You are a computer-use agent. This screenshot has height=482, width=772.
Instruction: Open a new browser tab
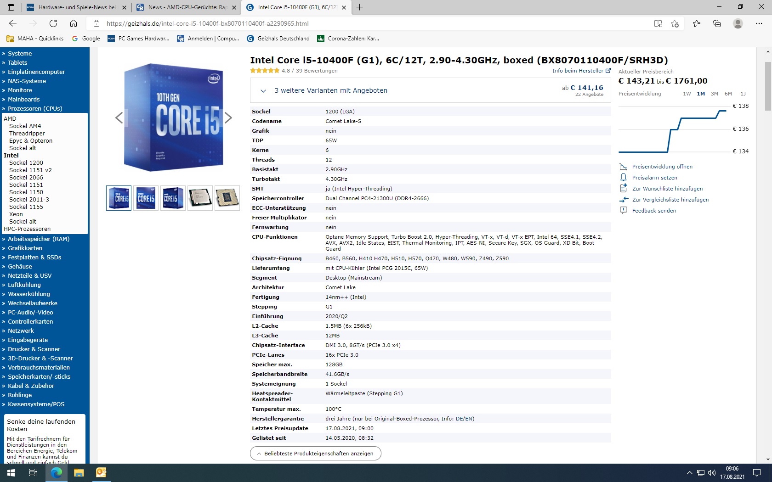[359, 7]
